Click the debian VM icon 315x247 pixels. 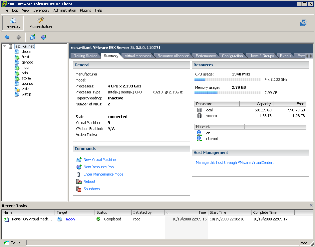(x=17, y=52)
